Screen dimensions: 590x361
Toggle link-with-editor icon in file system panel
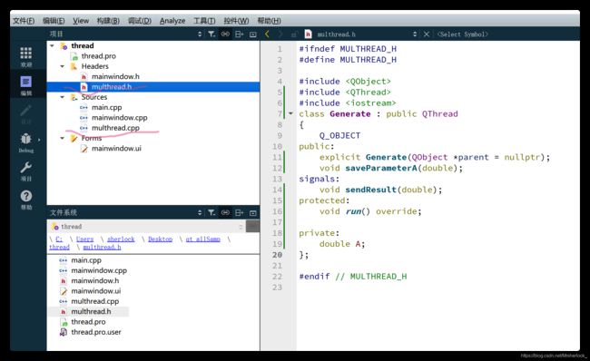click(x=225, y=213)
